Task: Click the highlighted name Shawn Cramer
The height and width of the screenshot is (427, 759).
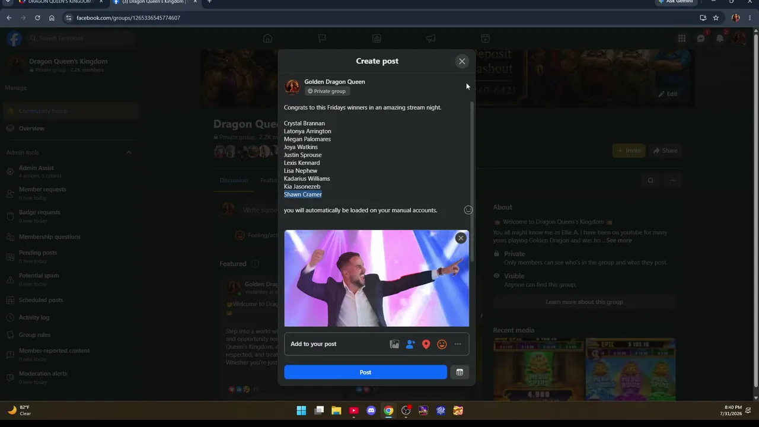Action: pyautogui.click(x=303, y=195)
